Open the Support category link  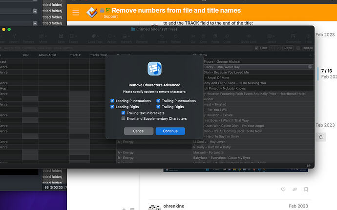coord(111,17)
